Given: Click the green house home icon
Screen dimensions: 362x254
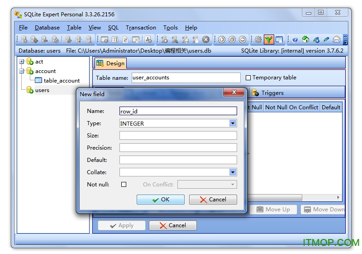Looking at the screenshot, I should tap(305, 39).
